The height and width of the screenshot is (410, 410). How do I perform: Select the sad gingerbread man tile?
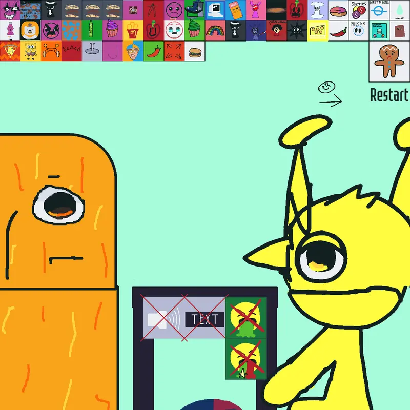pyautogui.click(x=389, y=61)
